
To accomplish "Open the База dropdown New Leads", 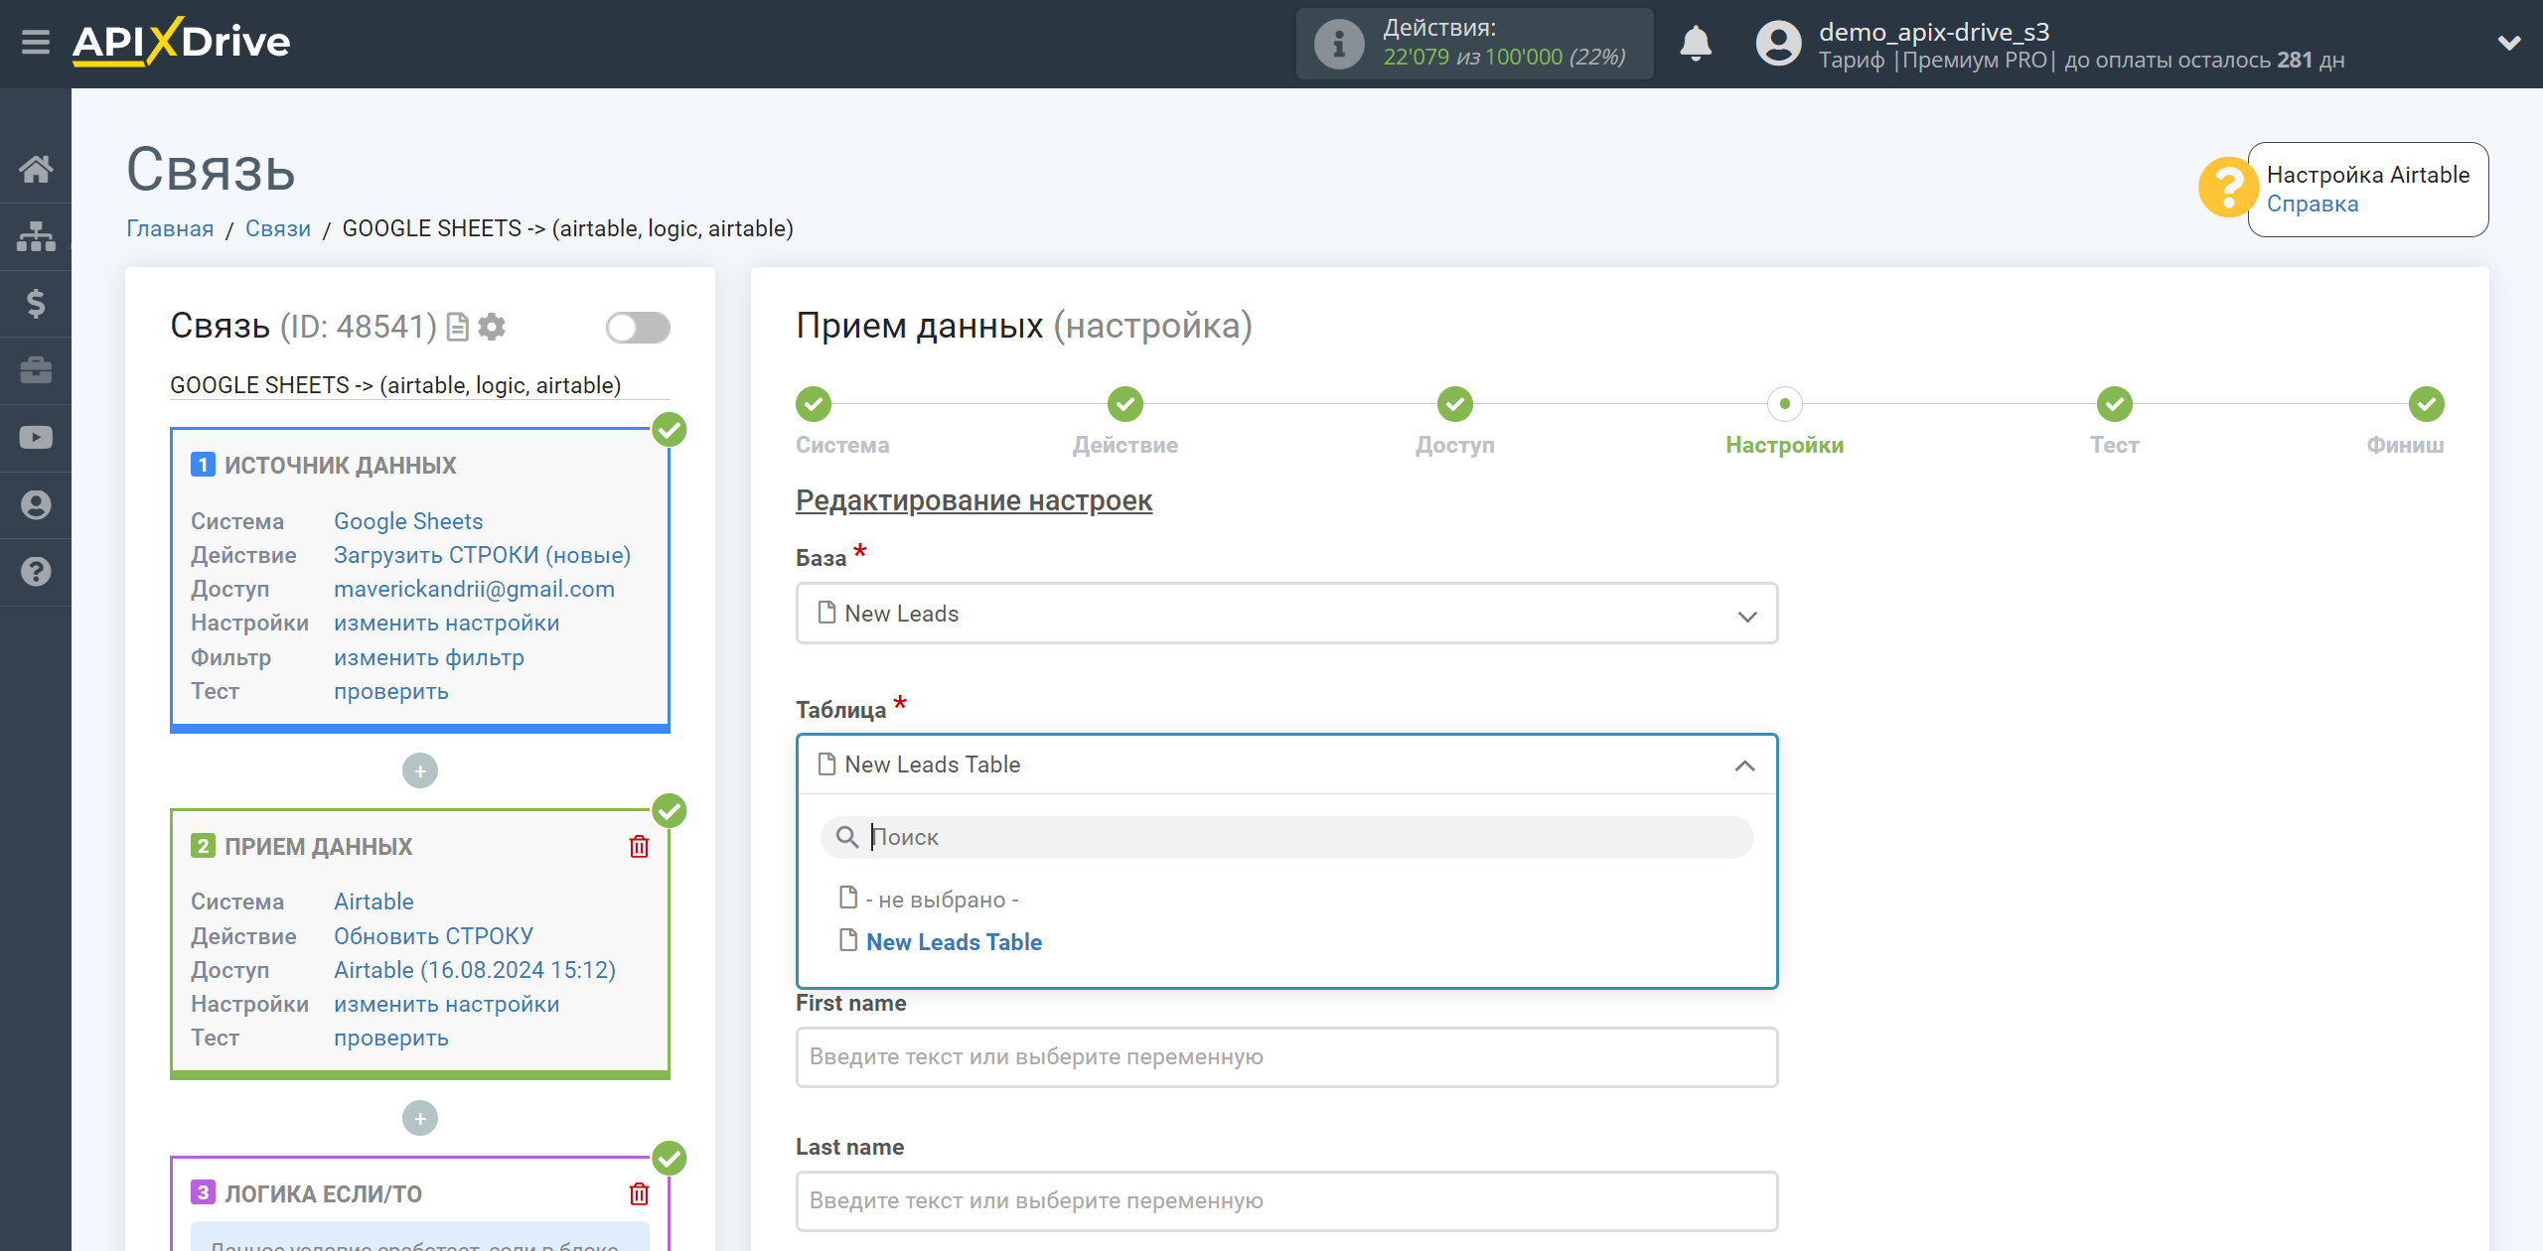I will [x=1286, y=614].
